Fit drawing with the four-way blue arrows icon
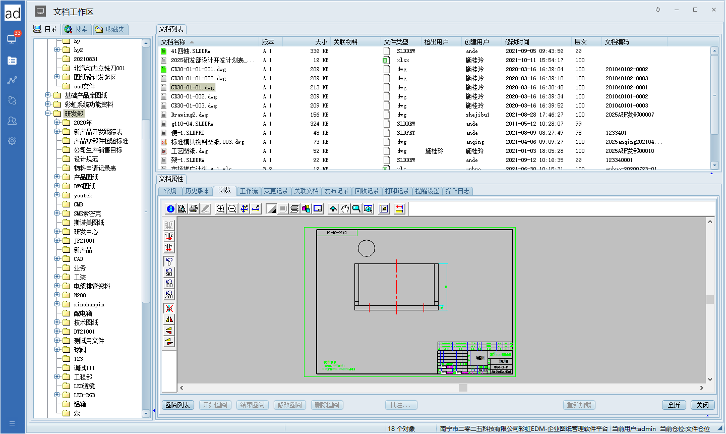 point(244,209)
